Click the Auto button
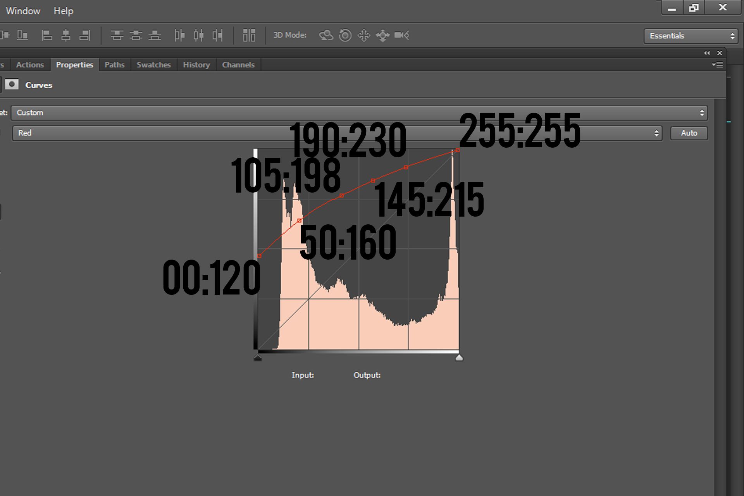Image resolution: width=744 pixels, height=496 pixels. pyautogui.click(x=689, y=133)
